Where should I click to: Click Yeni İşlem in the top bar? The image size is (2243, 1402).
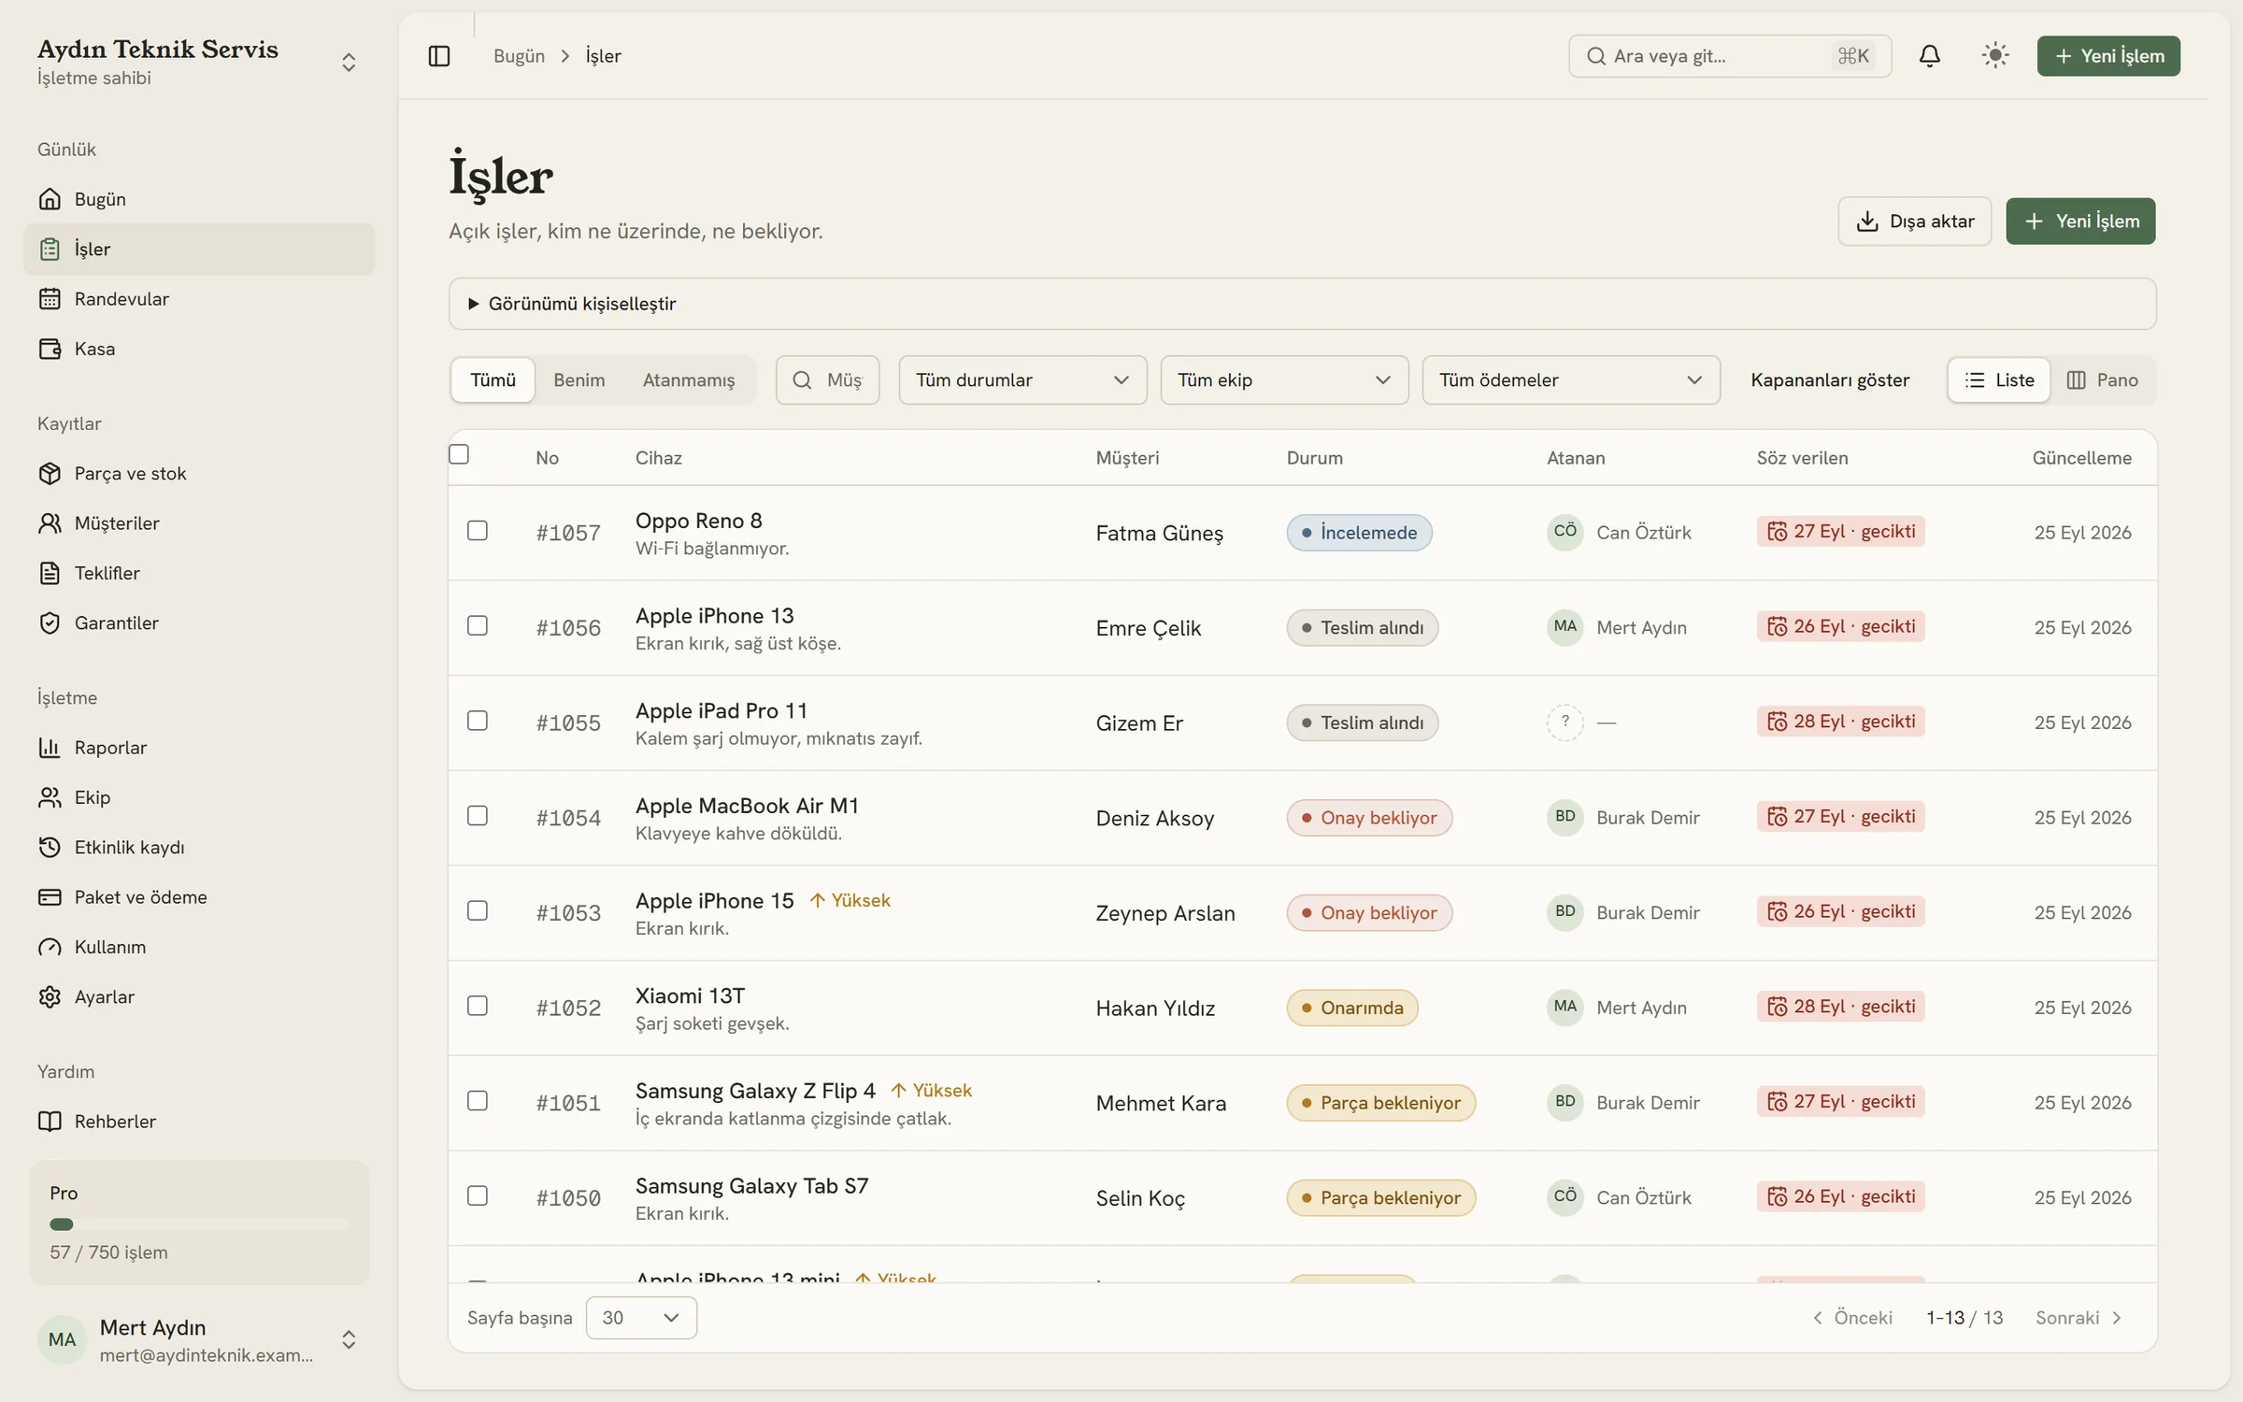pyautogui.click(x=2108, y=56)
